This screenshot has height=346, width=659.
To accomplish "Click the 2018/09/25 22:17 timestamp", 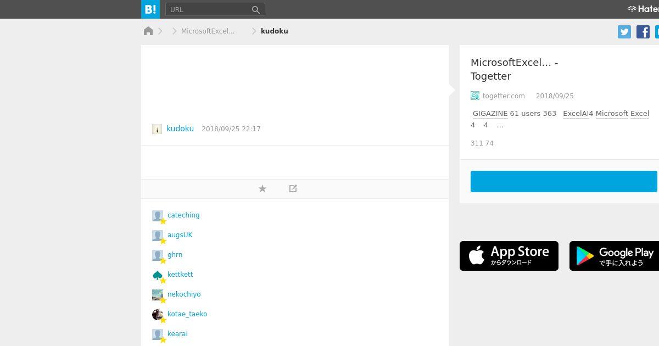I will [231, 129].
